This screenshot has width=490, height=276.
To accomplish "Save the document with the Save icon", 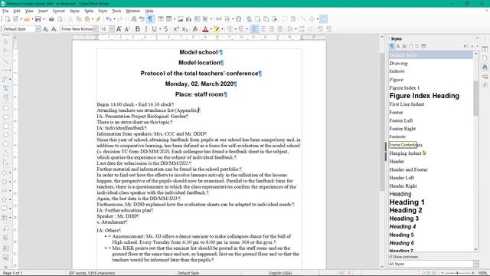I will [38, 19].
